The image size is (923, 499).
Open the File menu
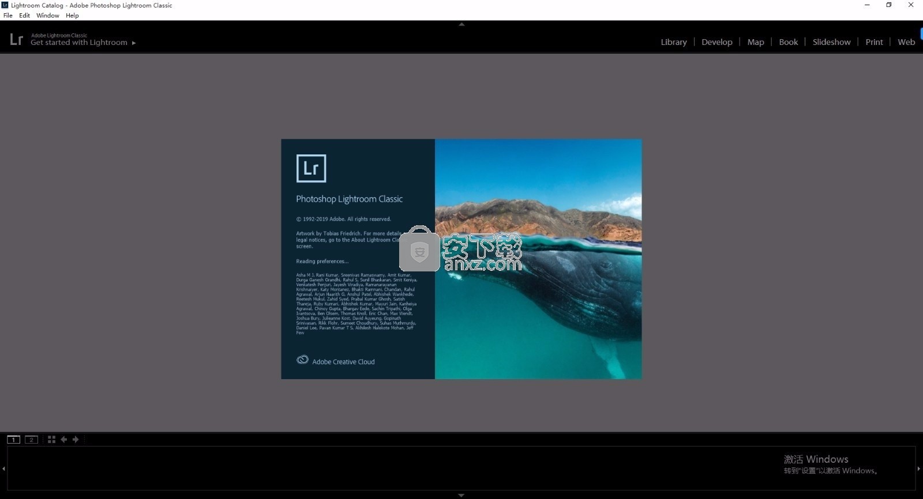pos(8,16)
